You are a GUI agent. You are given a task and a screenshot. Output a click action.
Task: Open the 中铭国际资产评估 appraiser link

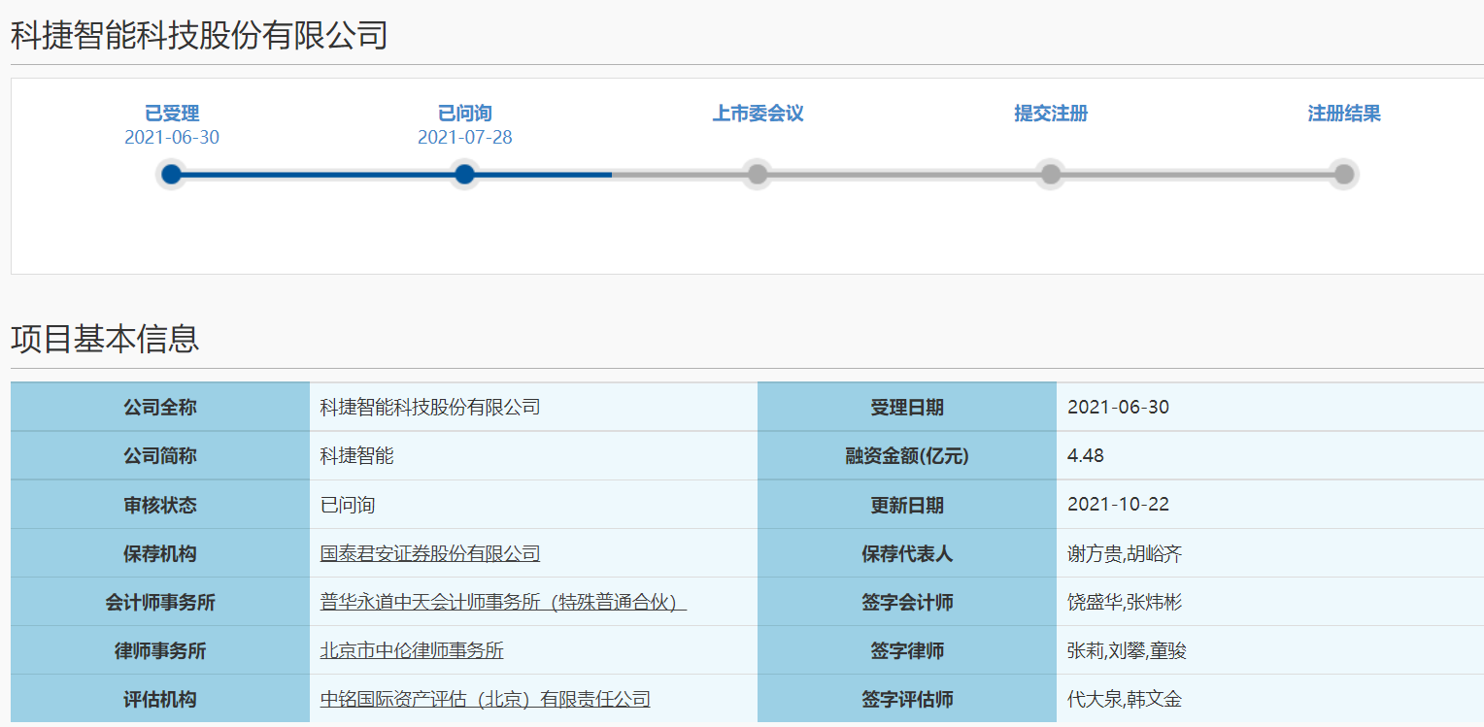pyautogui.click(x=486, y=699)
